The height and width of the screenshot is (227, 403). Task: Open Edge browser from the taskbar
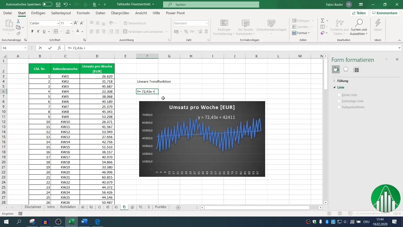click(x=98, y=222)
